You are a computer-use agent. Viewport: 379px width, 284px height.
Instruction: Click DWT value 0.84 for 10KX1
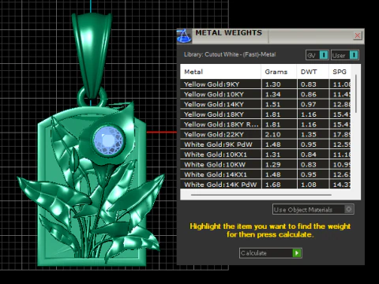(309, 155)
